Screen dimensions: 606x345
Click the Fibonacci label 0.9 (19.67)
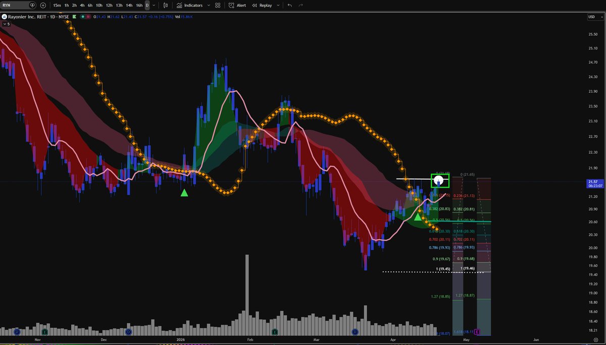pyautogui.click(x=442, y=259)
